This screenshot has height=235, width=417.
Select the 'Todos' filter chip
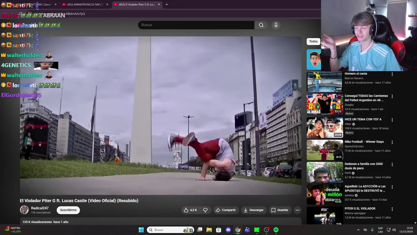click(313, 41)
